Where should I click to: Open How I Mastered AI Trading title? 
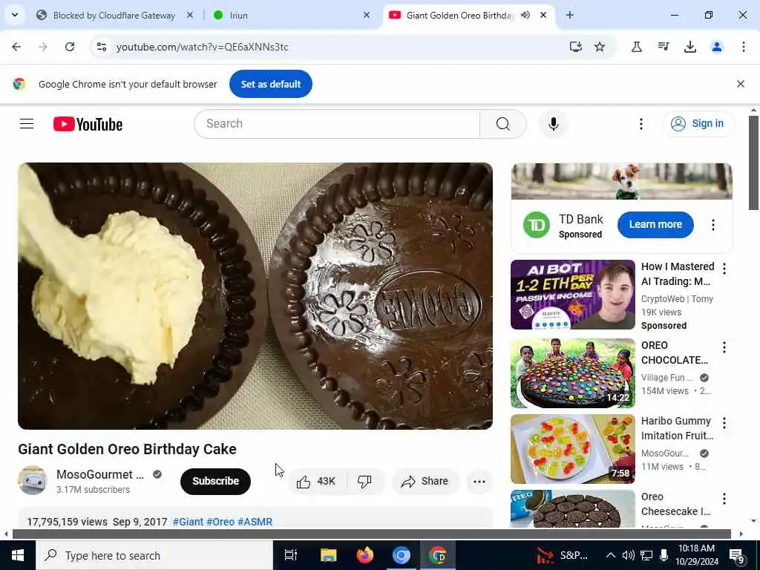677,274
